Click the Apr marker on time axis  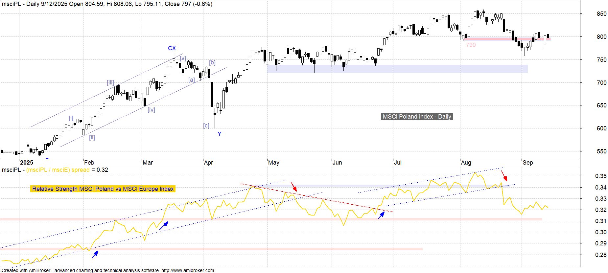(x=208, y=163)
